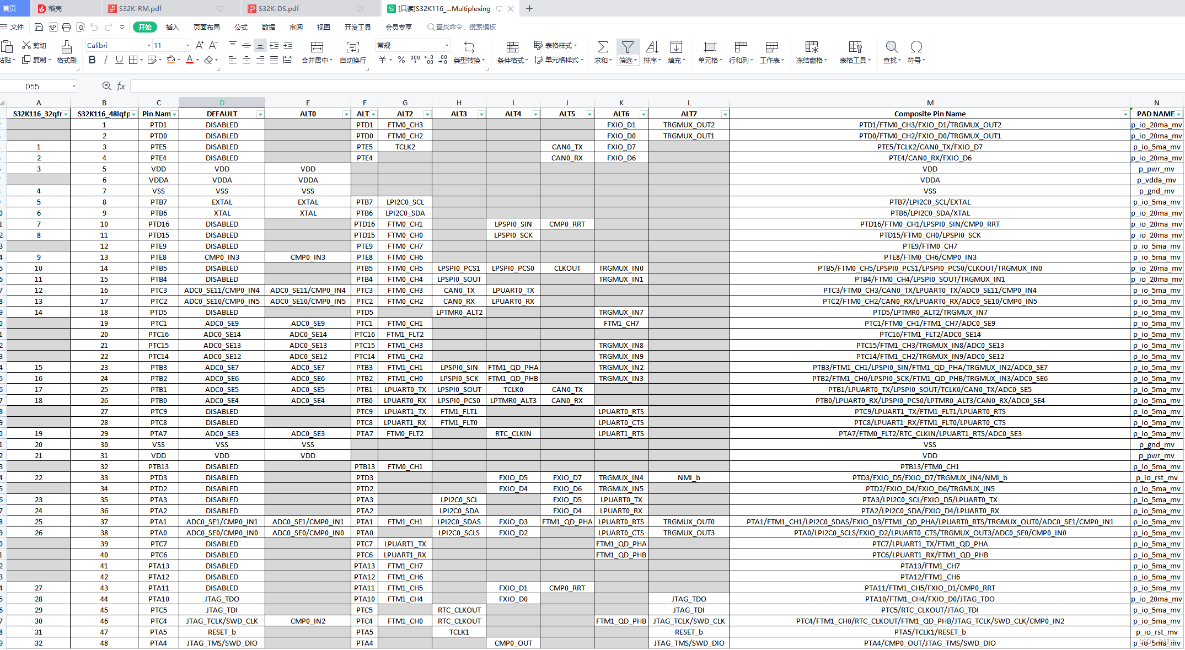Toggle bold formatting
Viewport: 1185px width, 650px height.
(x=92, y=60)
